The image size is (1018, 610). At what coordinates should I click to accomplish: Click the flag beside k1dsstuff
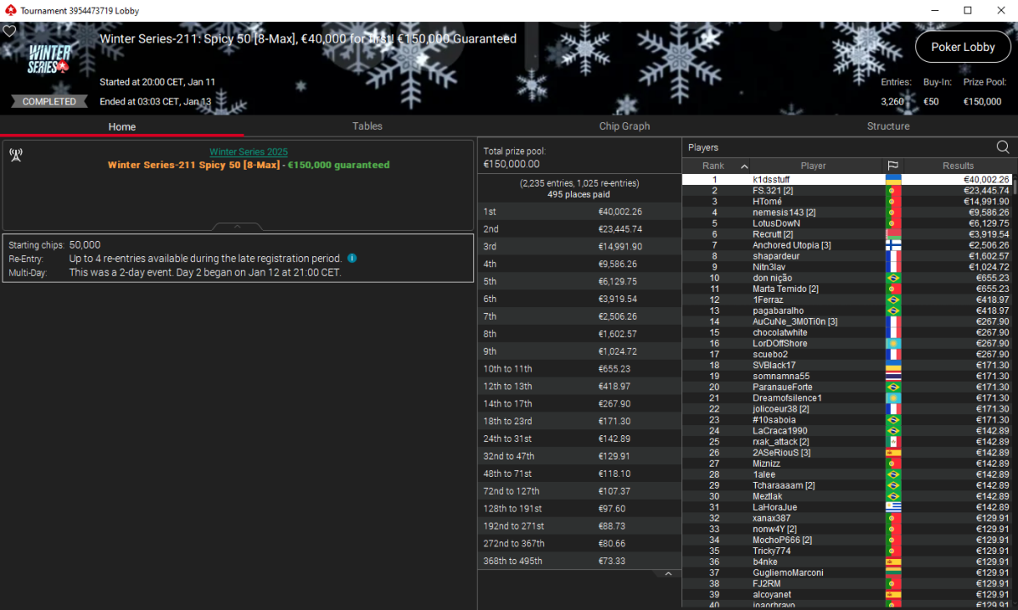pos(892,180)
